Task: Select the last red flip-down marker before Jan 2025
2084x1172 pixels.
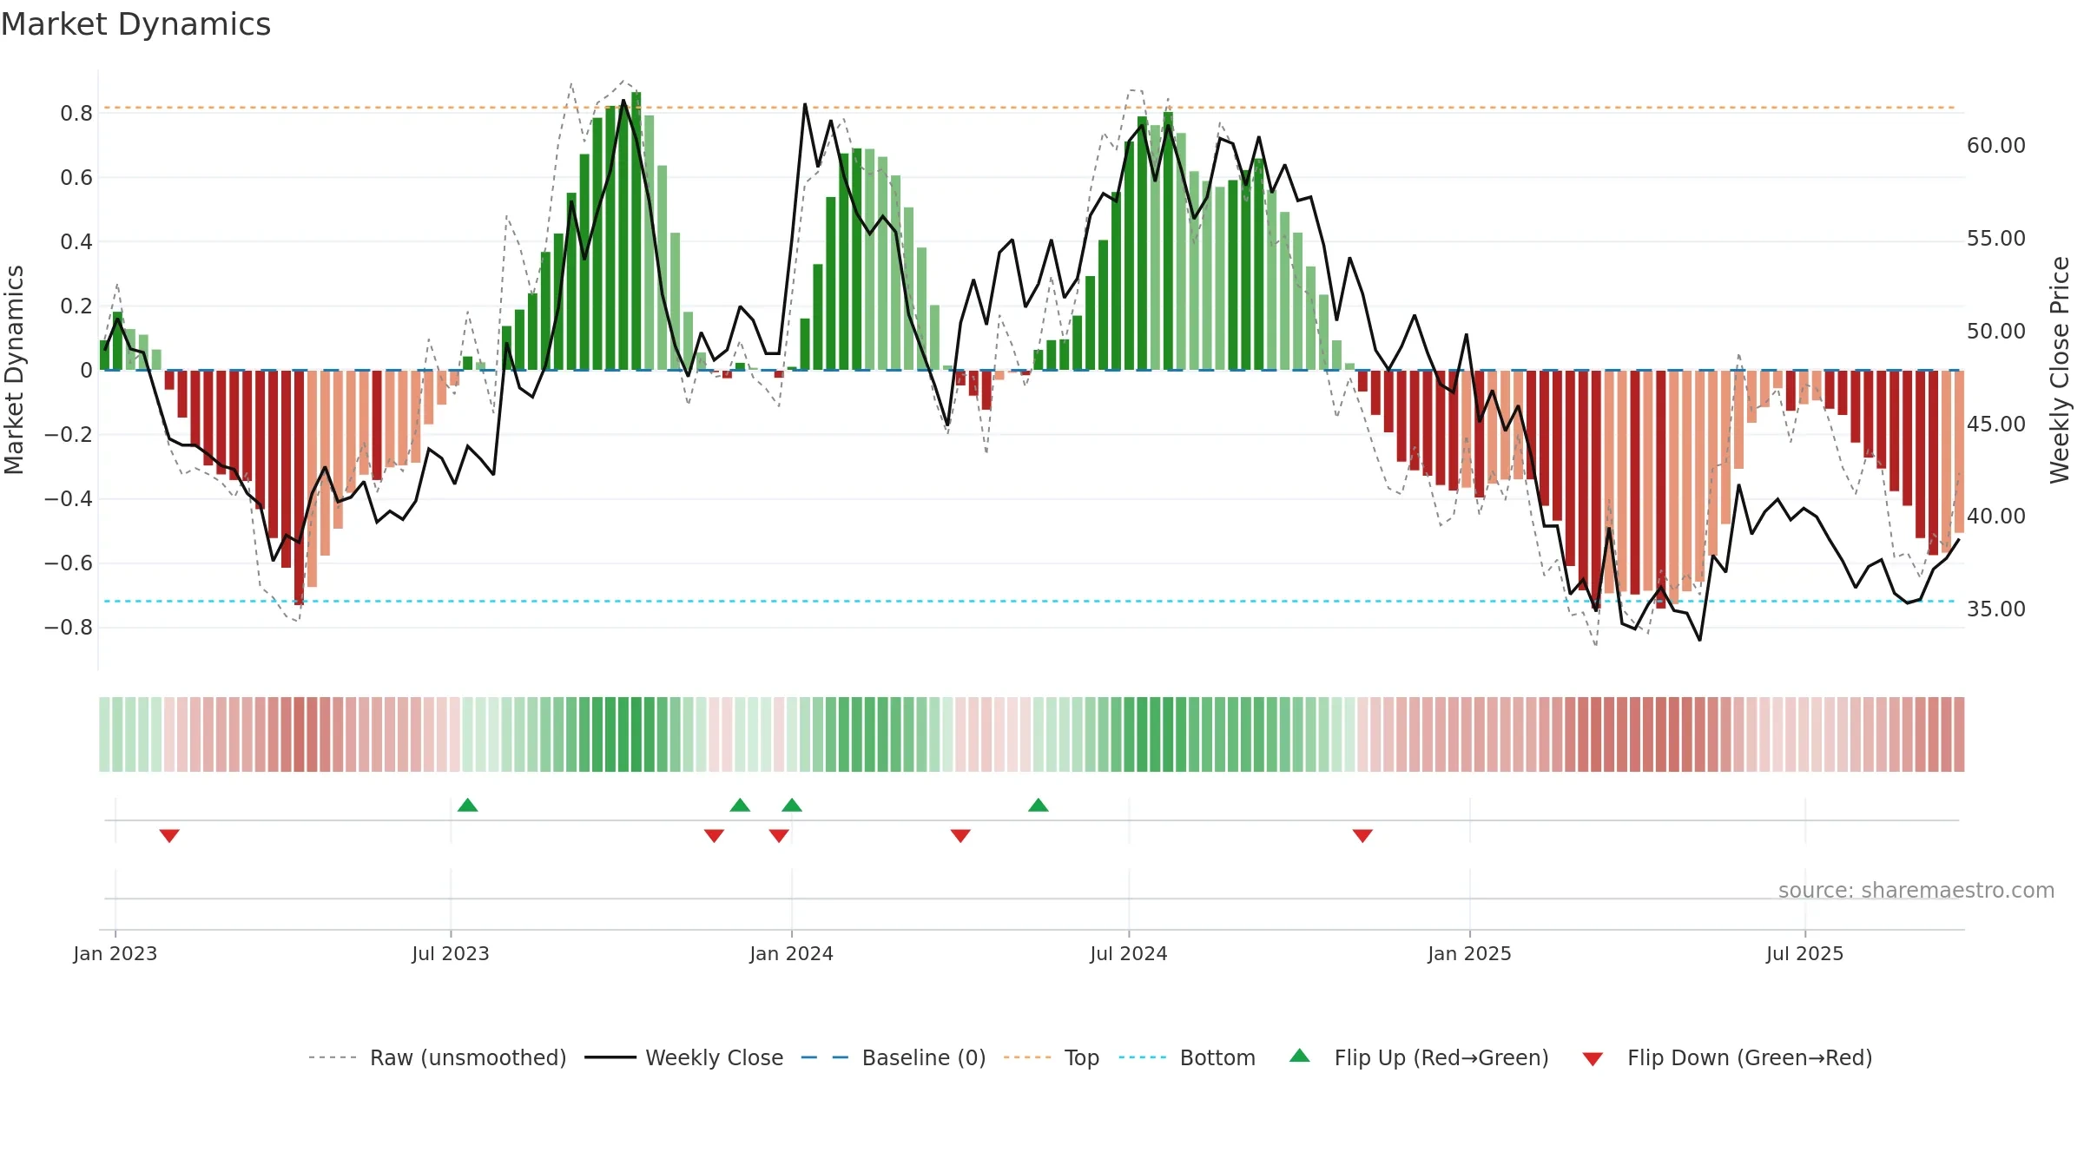Action: (1362, 836)
